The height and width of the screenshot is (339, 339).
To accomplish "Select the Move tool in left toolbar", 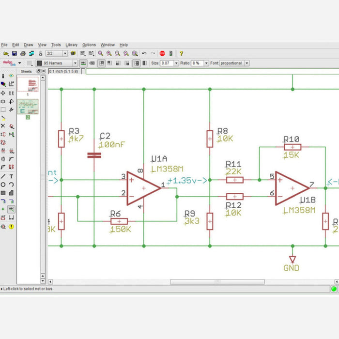I will click(3, 92).
